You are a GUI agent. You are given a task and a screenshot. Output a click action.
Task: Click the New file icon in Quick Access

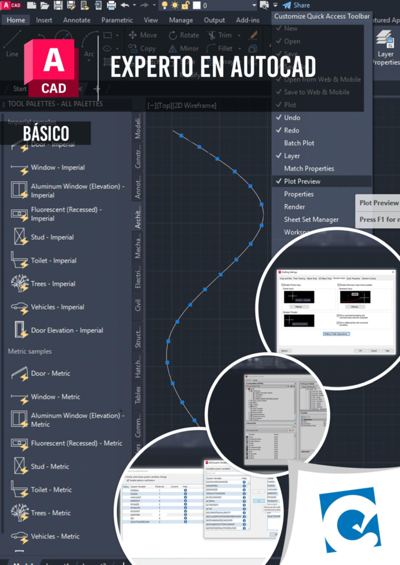pos(31,5)
